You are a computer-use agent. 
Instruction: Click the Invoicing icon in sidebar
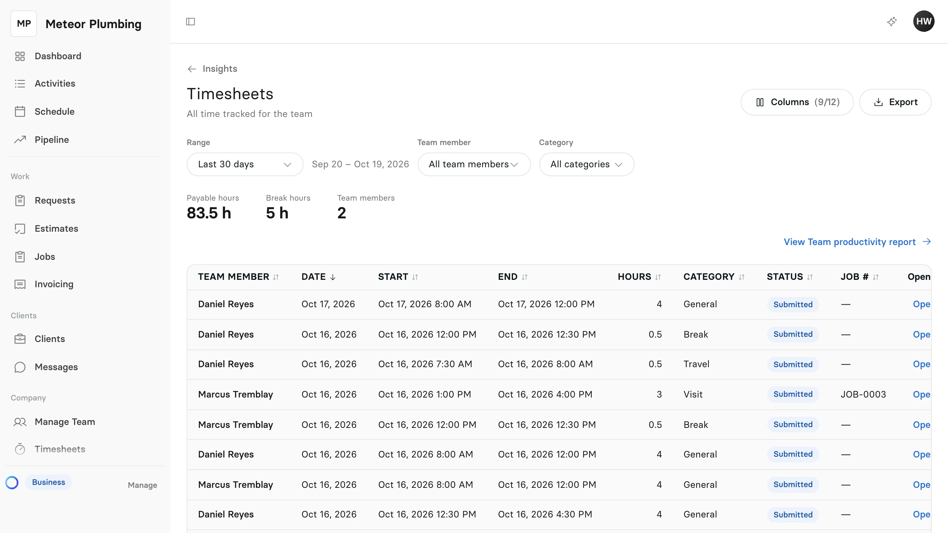(x=20, y=284)
